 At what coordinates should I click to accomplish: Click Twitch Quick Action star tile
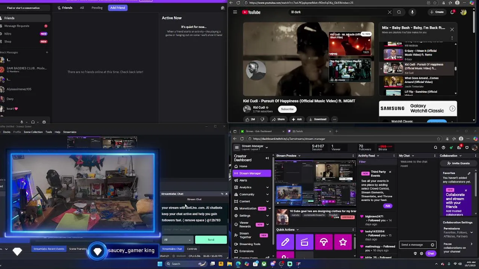coord(343,242)
